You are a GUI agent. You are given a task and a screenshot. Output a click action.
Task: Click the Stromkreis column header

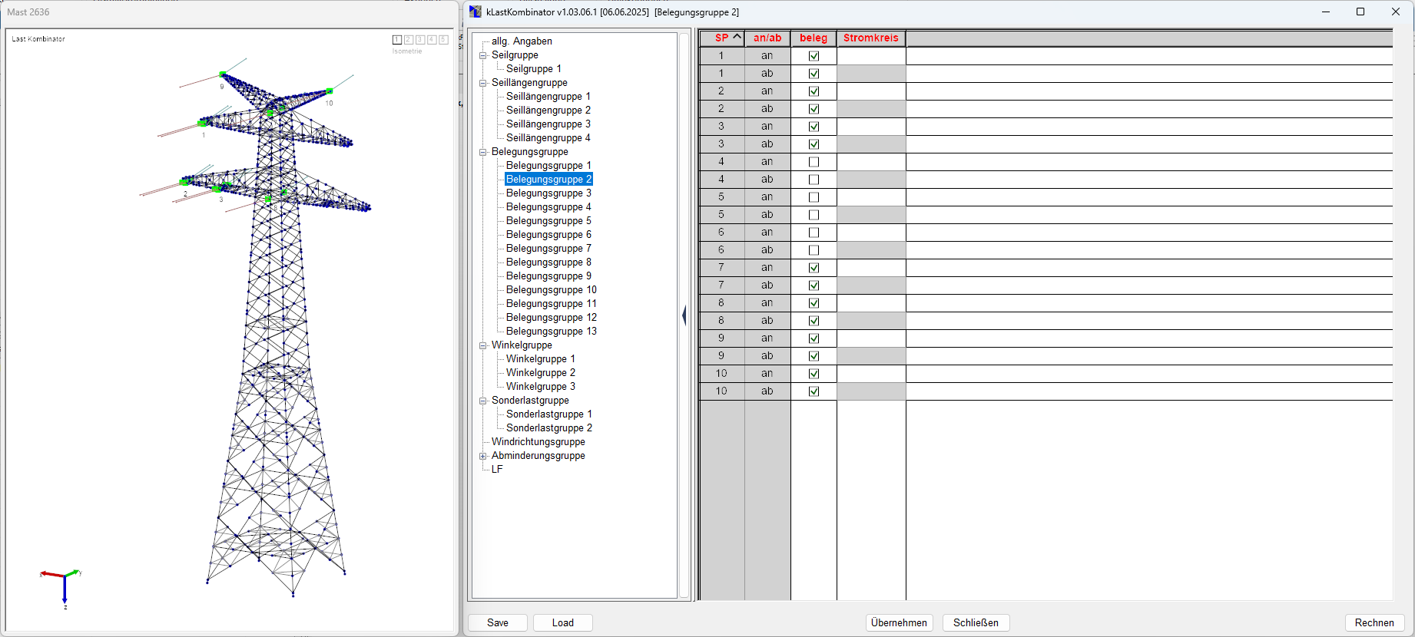tap(870, 38)
